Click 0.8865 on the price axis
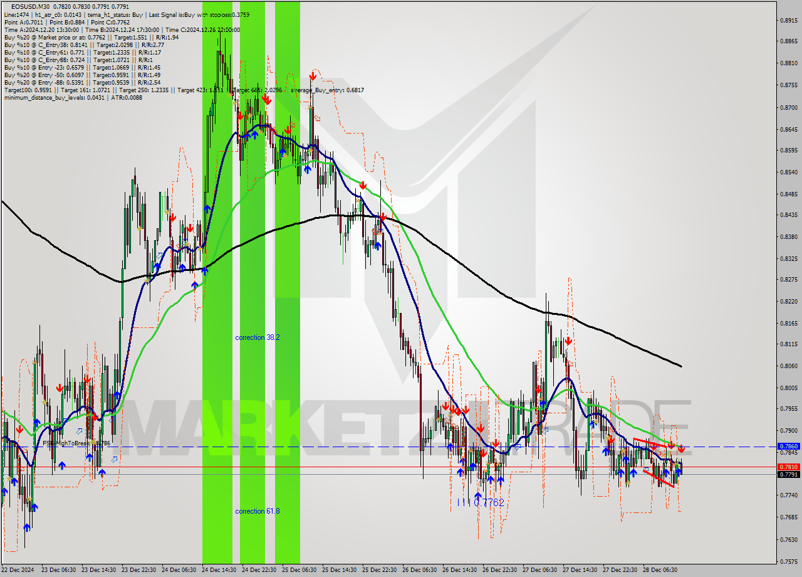The image size is (802, 577). click(789, 41)
